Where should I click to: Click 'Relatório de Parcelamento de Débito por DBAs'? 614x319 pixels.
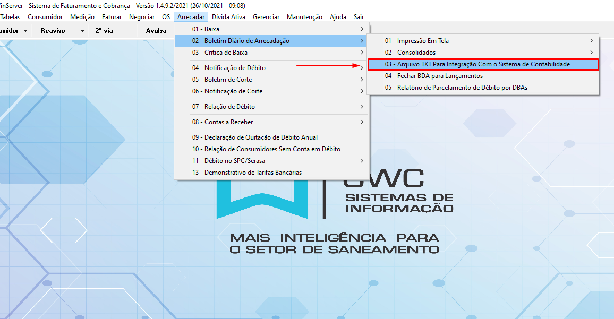coord(456,88)
